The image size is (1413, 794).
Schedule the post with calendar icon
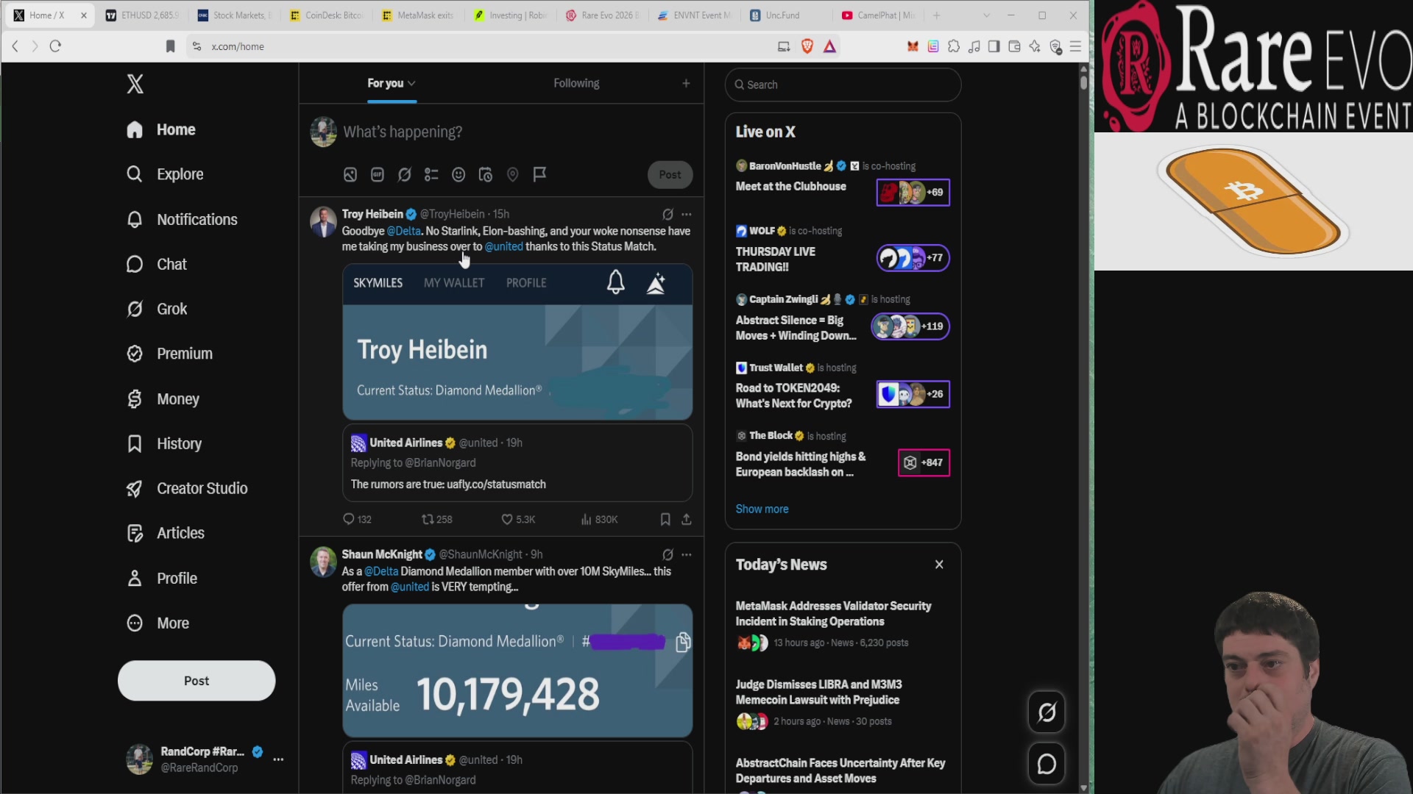click(486, 175)
